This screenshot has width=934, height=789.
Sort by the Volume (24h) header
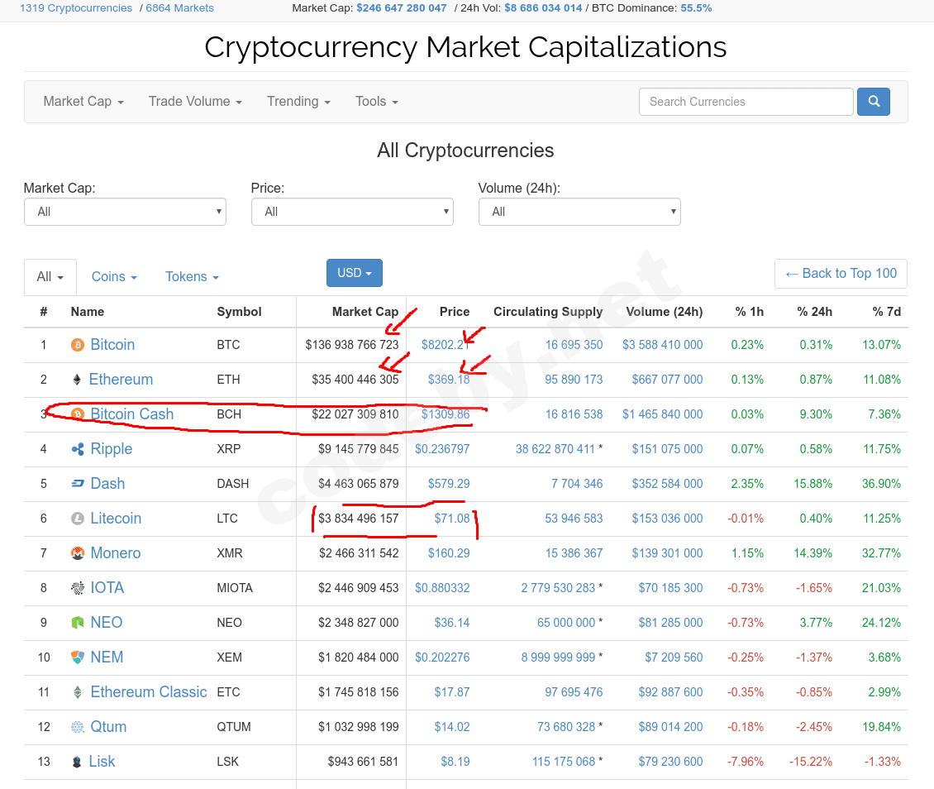click(x=665, y=312)
